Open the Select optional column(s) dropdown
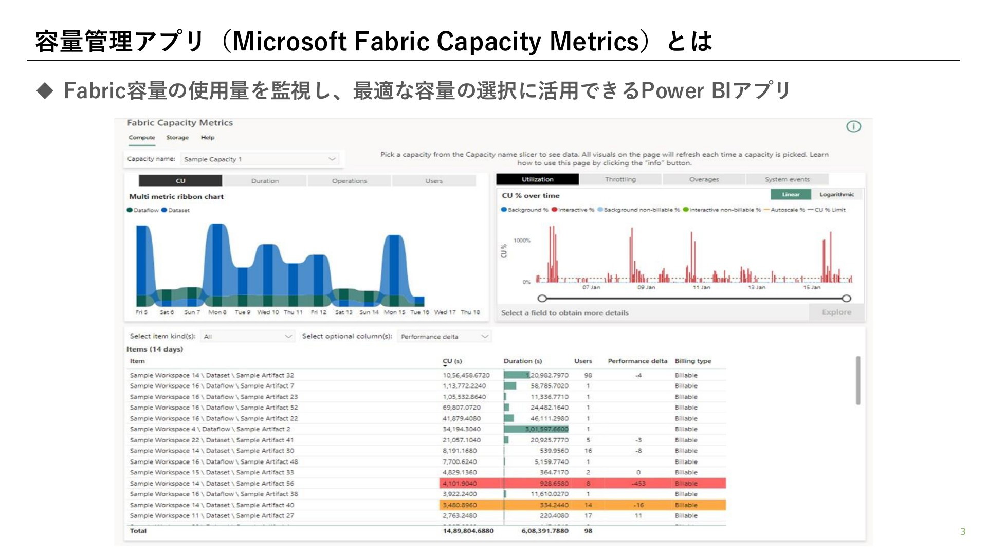The image size is (987, 555). tap(445, 337)
